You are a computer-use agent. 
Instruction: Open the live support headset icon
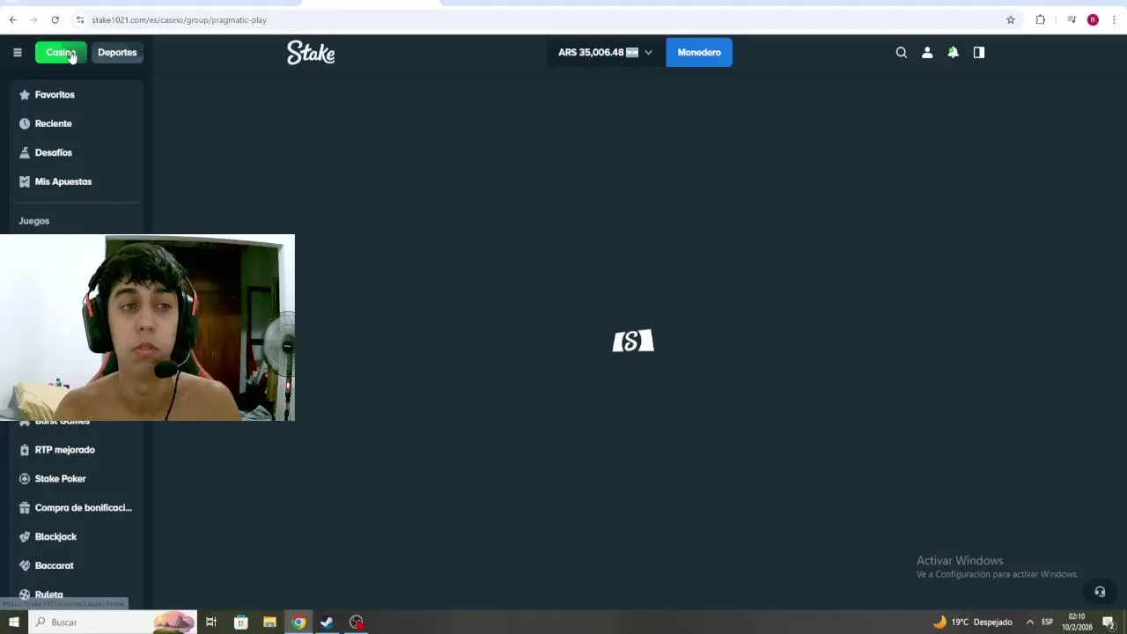coord(1100,592)
